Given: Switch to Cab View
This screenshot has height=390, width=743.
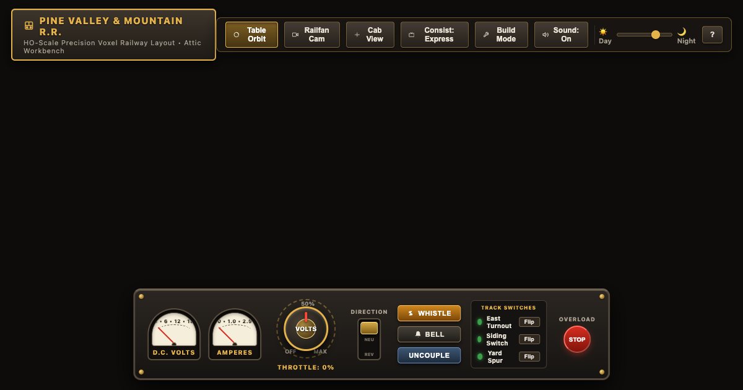Looking at the screenshot, I should [370, 35].
